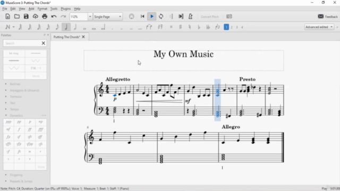Image resolution: width=340 pixels, height=191 pixels.
Task: Select whole note duration
Action: (84, 28)
